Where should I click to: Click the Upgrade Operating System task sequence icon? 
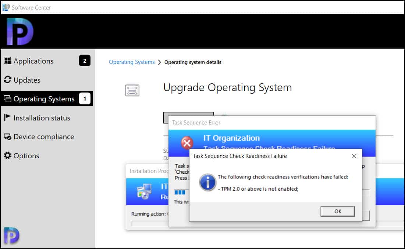coord(132,90)
